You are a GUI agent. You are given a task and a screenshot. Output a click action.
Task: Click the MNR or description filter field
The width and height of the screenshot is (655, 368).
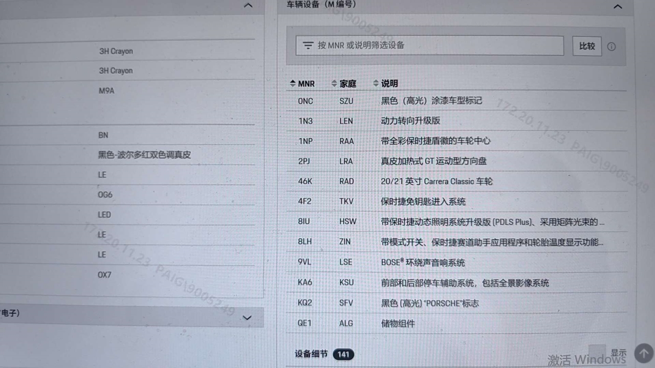pyautogui.click(x=435, y=45)
